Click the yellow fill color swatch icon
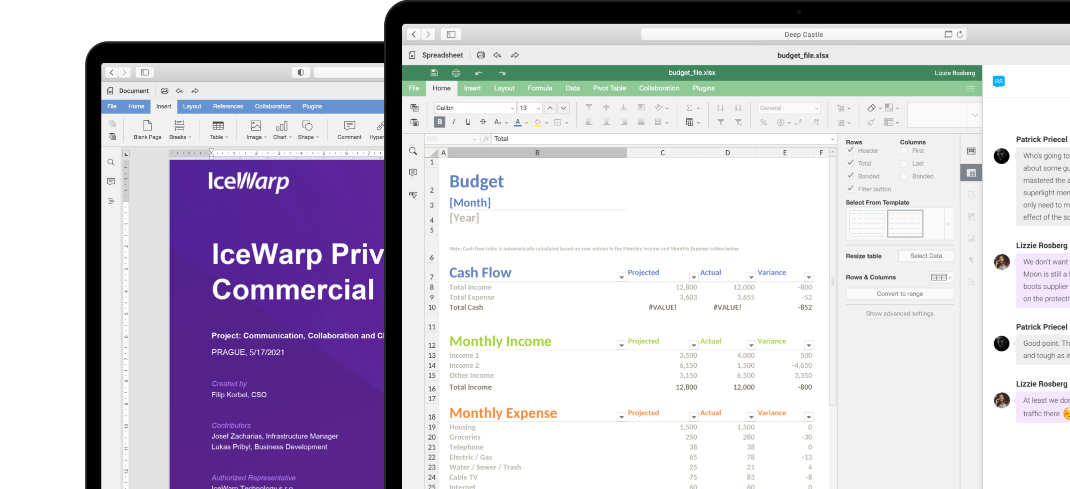Screen dimensions: 1070x489 click(x=537, y=122)
